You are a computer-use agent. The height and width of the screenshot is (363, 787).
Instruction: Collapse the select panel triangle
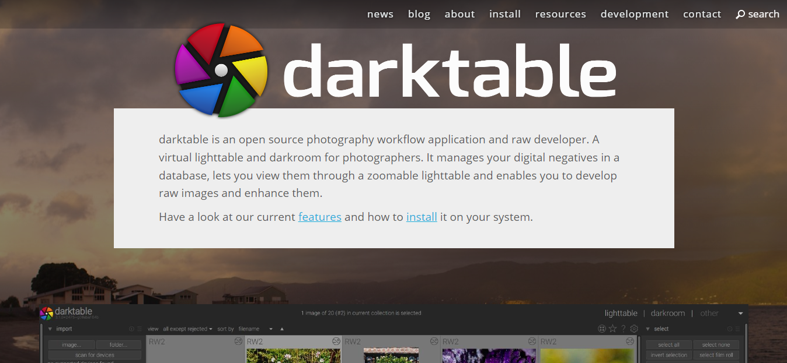(647, 329)
